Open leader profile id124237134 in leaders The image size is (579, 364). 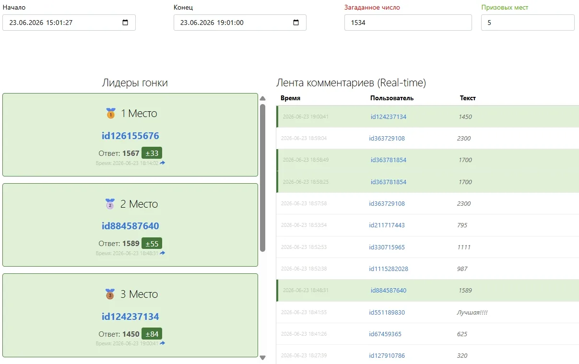tap(130, 317)
